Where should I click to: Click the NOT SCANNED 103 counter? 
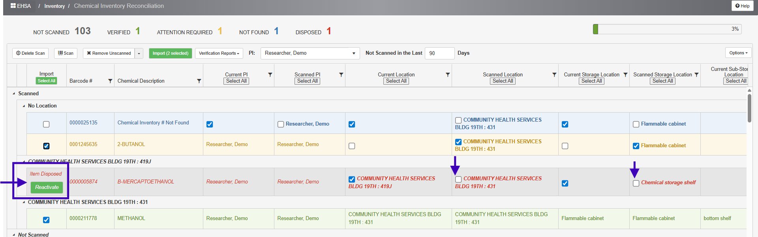click(x=62, y=31)
